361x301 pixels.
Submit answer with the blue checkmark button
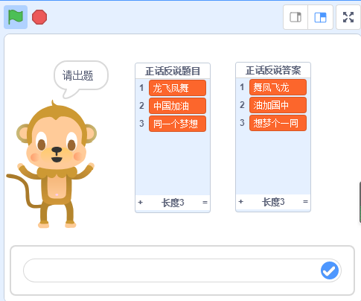[330, 270]
